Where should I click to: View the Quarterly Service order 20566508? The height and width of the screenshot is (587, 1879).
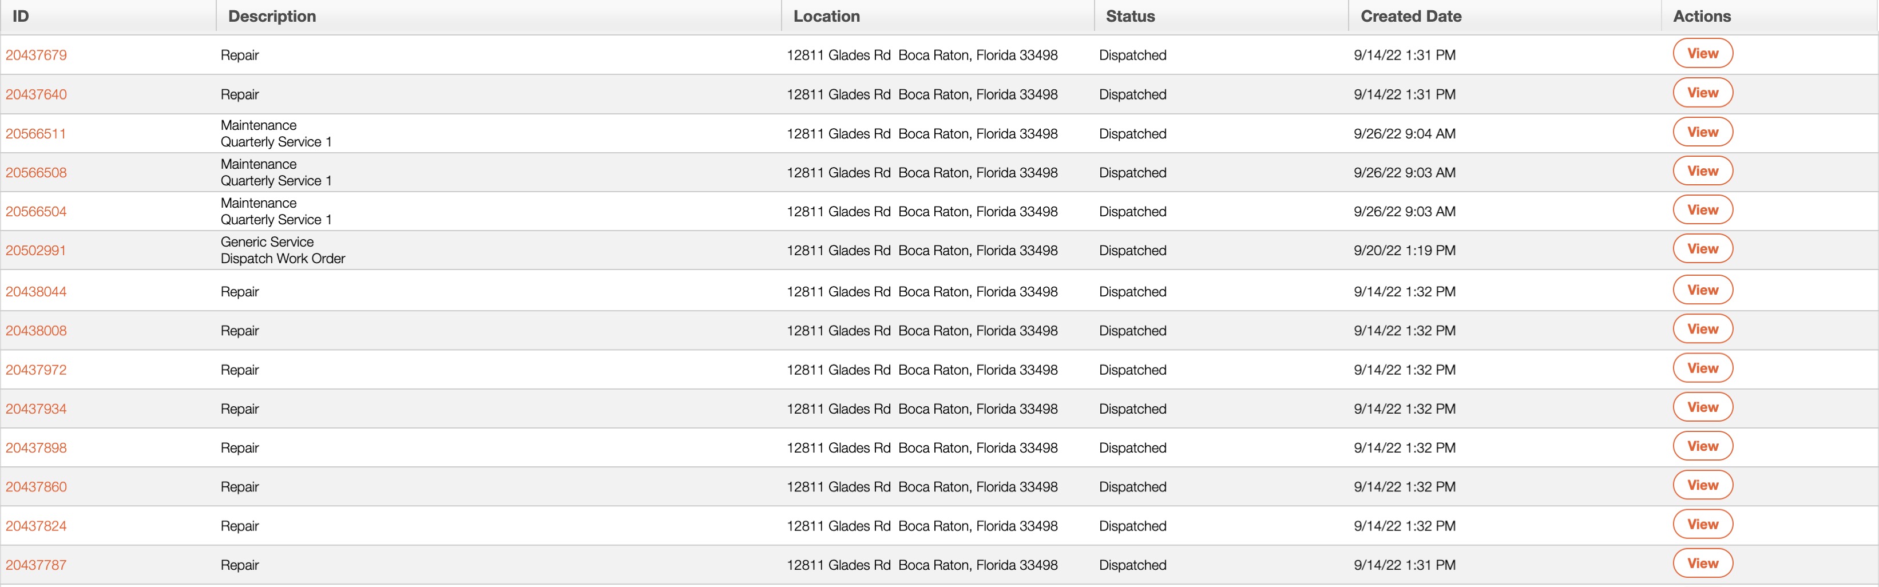tap(1702, 172)
